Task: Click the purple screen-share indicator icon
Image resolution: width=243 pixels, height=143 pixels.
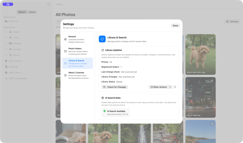Action: coord(8,4)
